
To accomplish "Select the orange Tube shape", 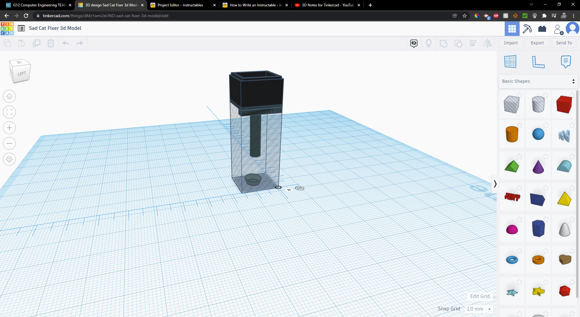I will tap(538, 260).
